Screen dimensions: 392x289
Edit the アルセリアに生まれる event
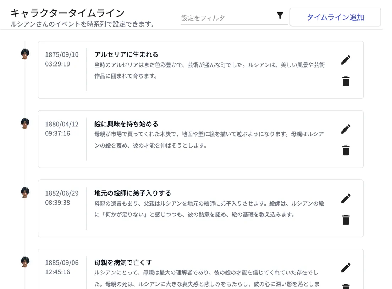[x=346, y=60]
